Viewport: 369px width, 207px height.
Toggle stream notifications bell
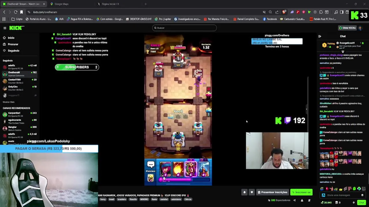pos(244,192)
